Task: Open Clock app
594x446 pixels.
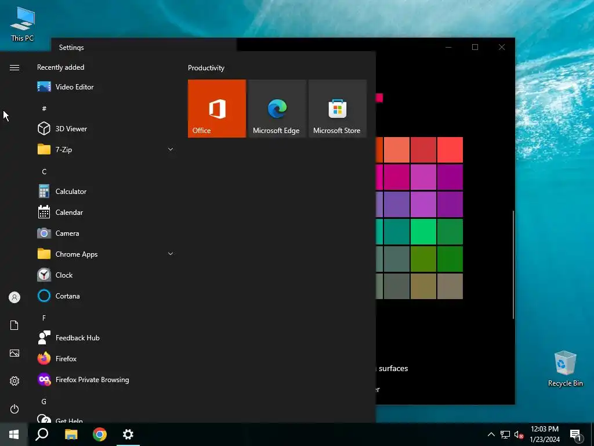Action: [106, 275]
